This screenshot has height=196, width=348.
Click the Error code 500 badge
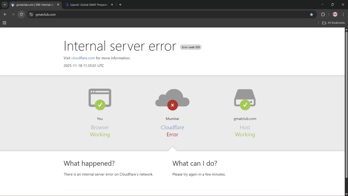click(191, 47)
